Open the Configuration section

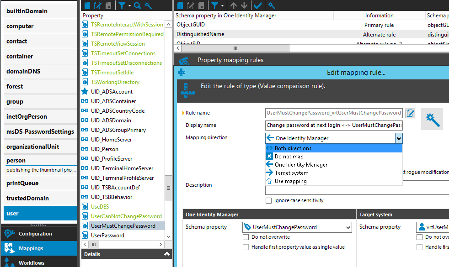click(x=35, y=234)
